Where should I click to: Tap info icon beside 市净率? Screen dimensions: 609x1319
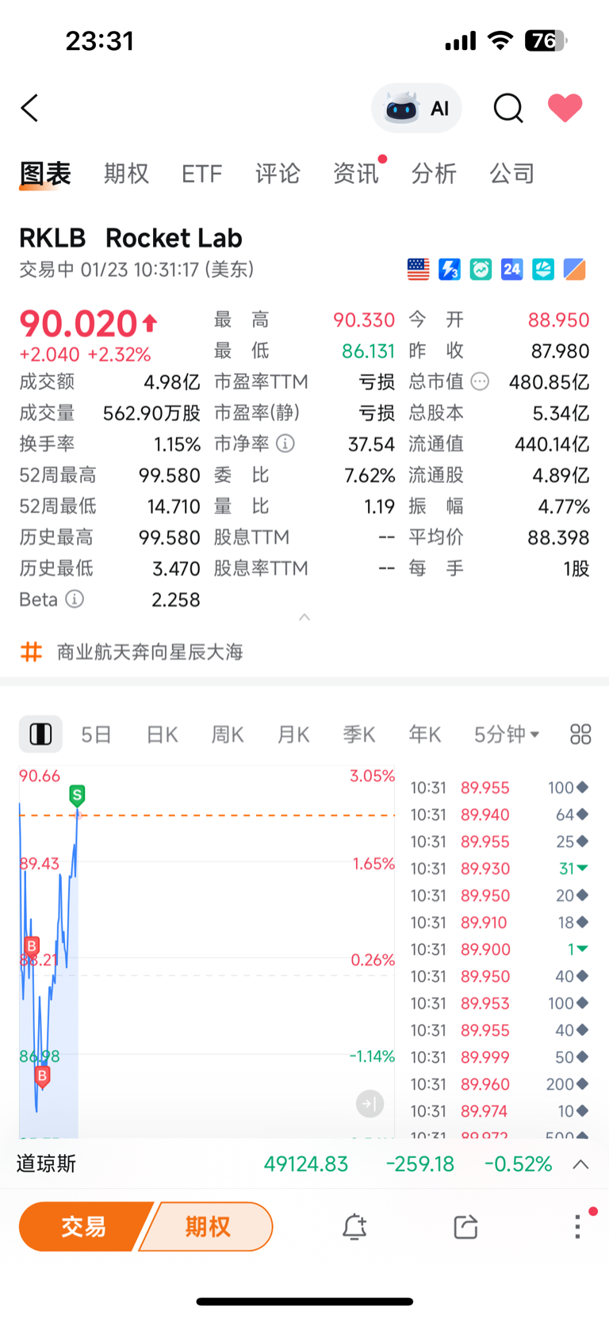point(285,444)
